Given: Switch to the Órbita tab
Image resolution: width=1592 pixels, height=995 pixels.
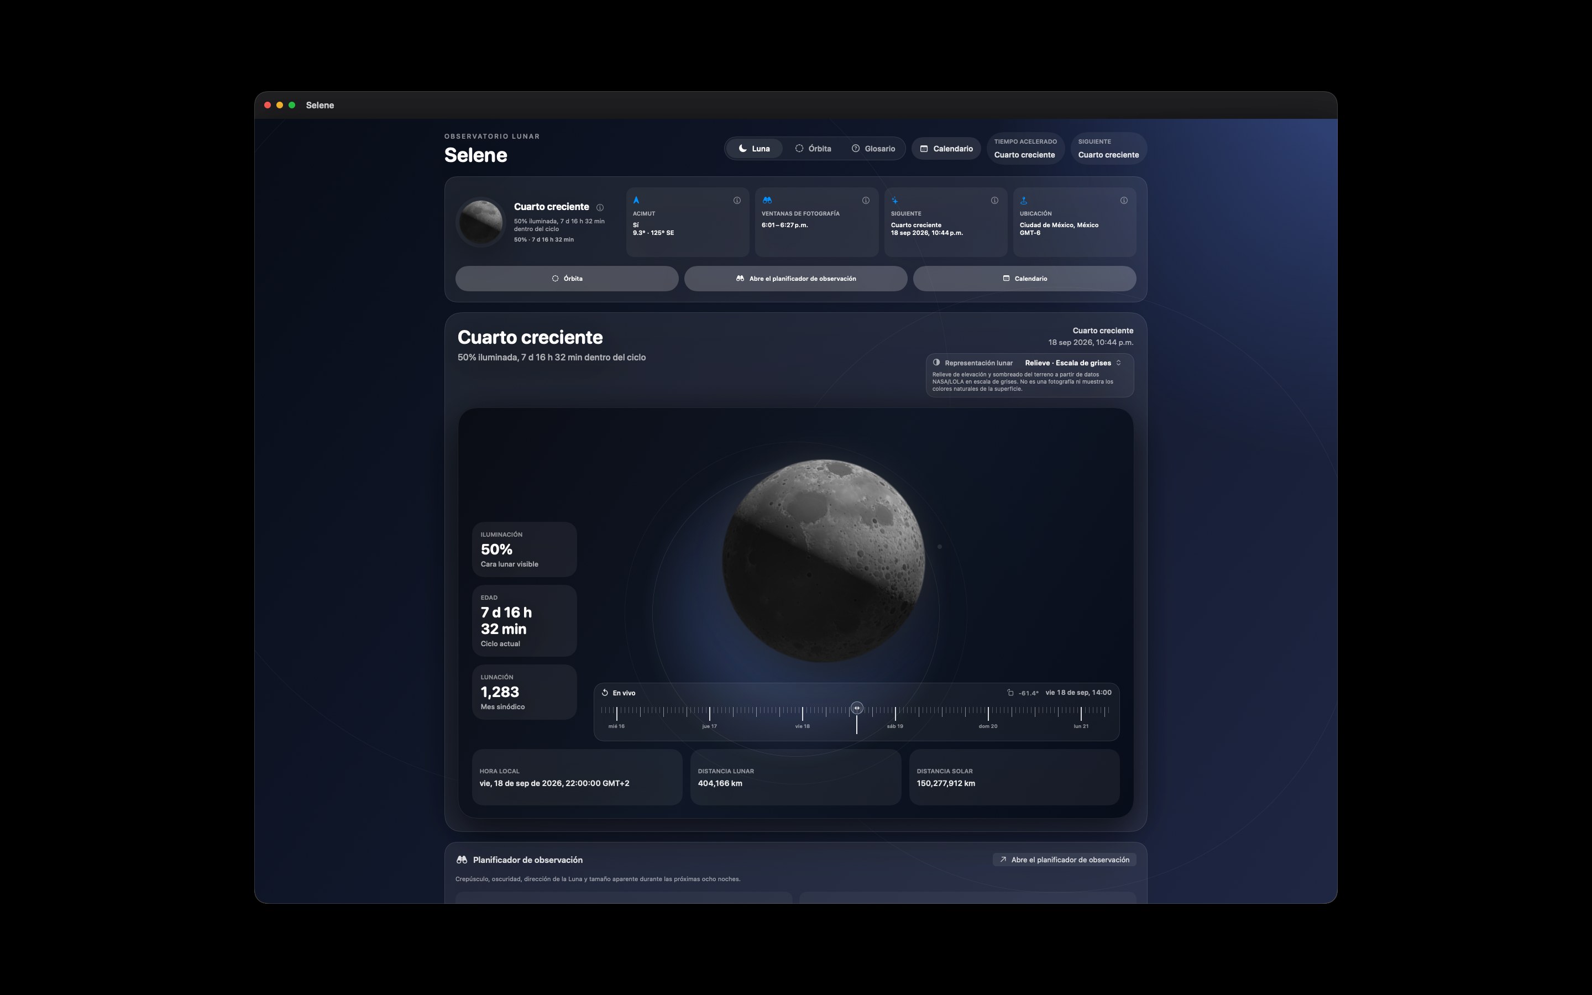Looking at the screenshot, I should 813,149.
